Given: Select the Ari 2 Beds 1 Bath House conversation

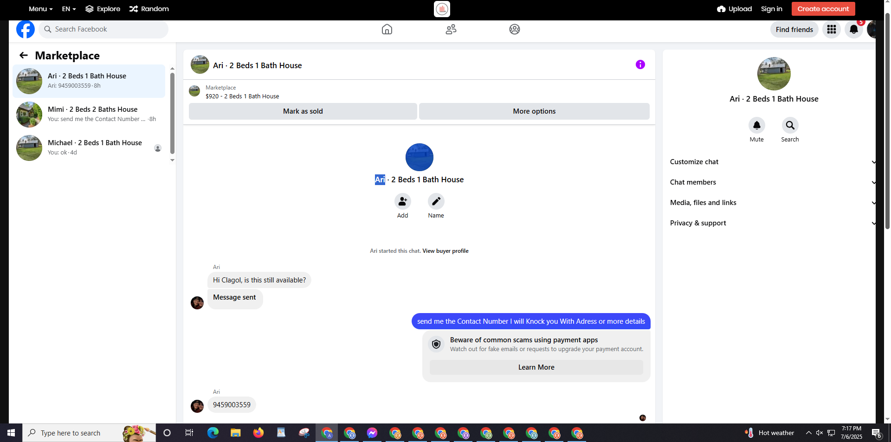Looking at the screenshot, I should tap(89, 81).
